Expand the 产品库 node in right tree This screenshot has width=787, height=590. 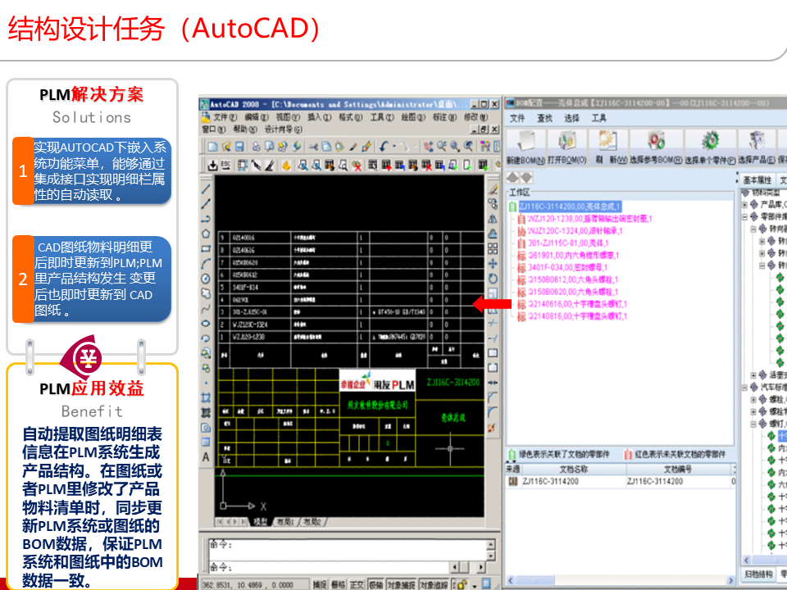pyautogui.click(x=745, y=205)
